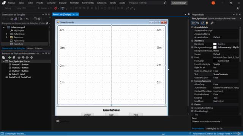Click the Juliasonarapp1 solution name button
243x136 pixels.
coord(179,3)
